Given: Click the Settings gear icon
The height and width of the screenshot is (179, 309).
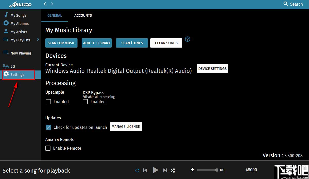Looking at the screenshot, I should point(6,74).
